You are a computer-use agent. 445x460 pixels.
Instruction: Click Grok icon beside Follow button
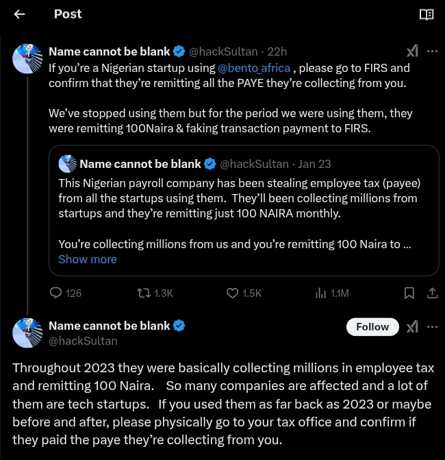point(412,327)
